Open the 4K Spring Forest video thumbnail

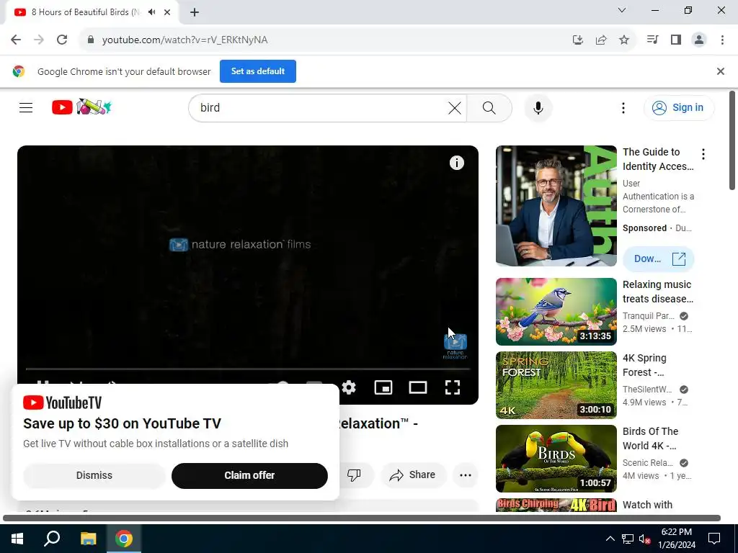point(556,385)
